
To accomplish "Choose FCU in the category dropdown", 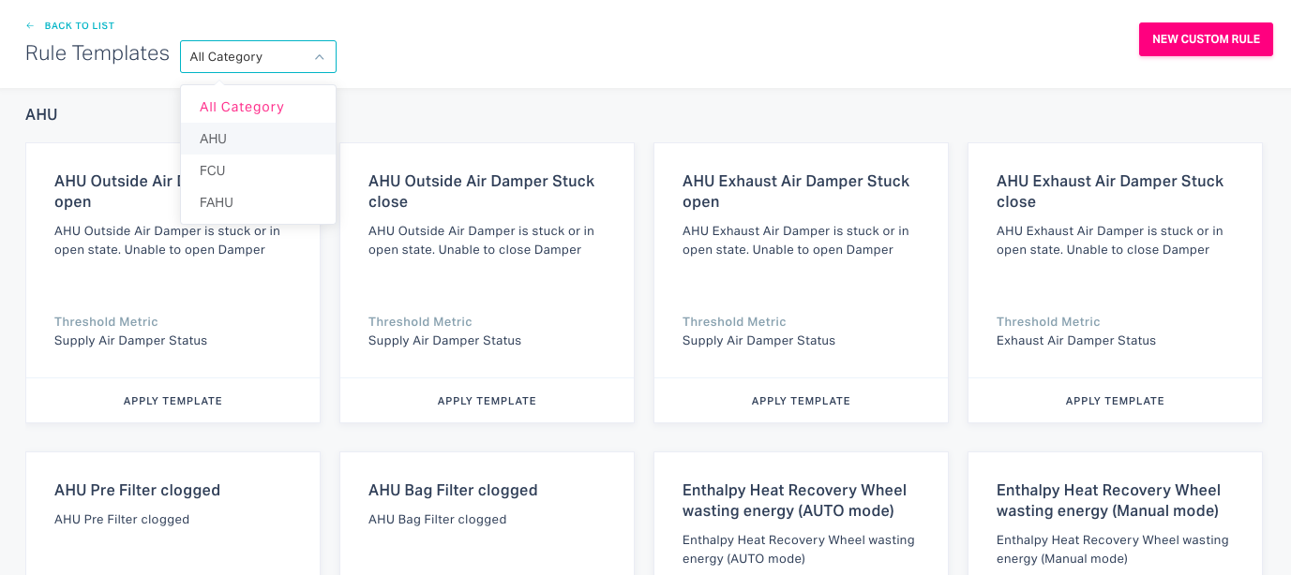I will click(x=213, y=170).
